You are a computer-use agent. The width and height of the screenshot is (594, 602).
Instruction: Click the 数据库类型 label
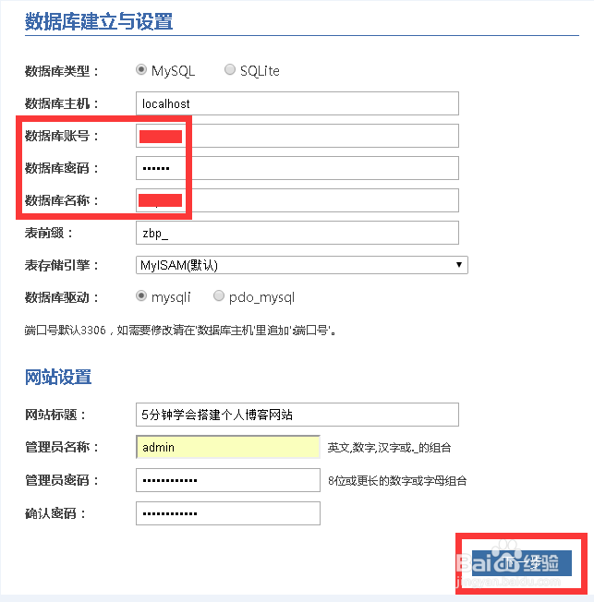coord(61,71)
